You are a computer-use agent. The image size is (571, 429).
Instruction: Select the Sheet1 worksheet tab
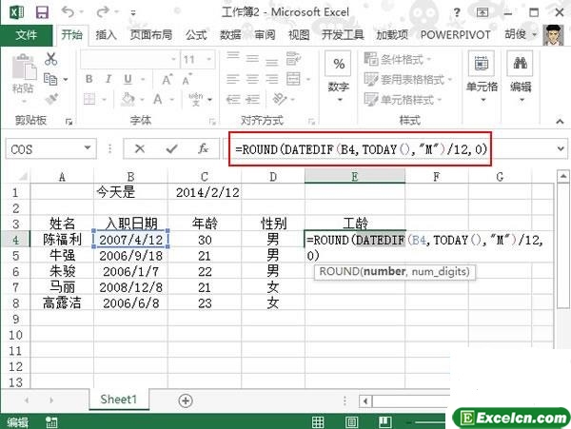120,400
